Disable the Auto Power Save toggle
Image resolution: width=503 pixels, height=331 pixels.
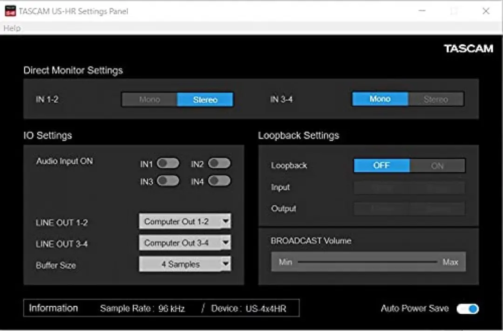[x=468, y=309]
